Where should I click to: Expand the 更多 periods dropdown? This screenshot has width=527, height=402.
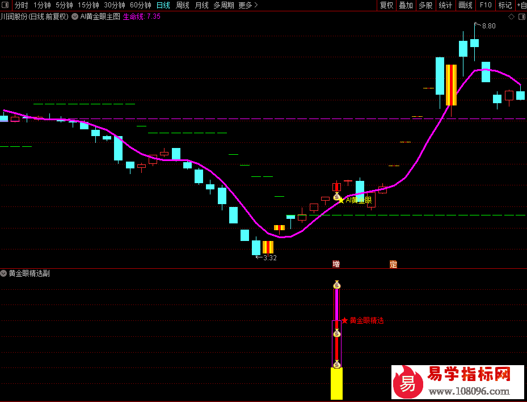point(247,5)
